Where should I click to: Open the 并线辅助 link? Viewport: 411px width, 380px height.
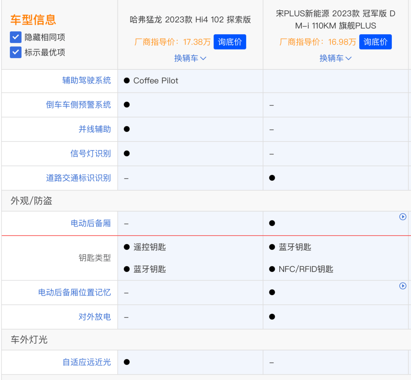point(95,129)
